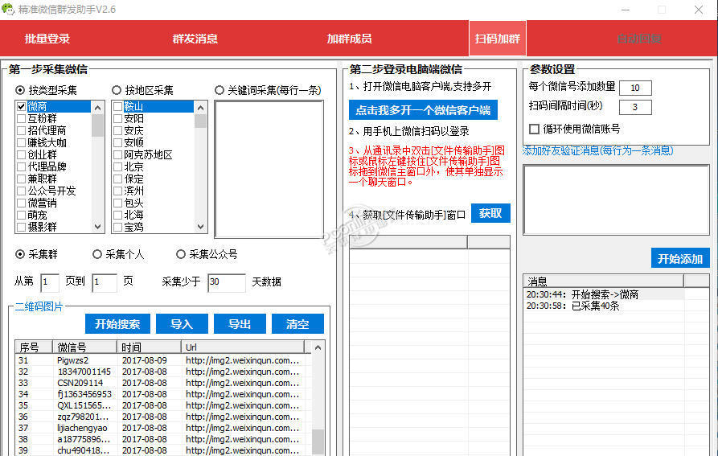Screen dimensions: 718x456
Task: Click down arrow of category list scrollbar
Action: [97, 226]
